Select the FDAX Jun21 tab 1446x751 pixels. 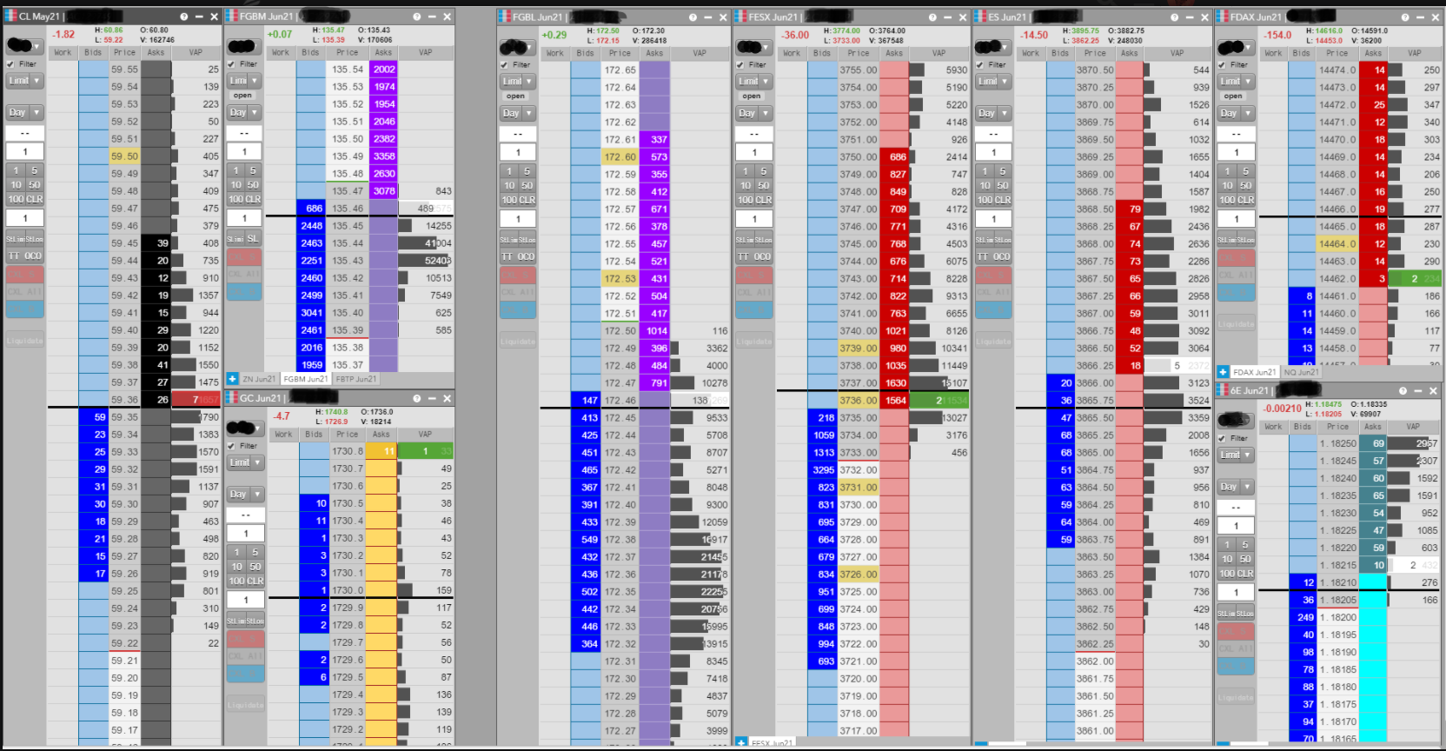tap(1255, 372)
